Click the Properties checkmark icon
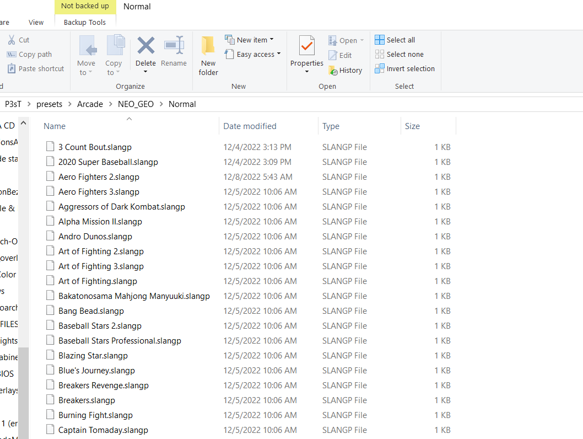Image resolution: width=583 pixels, height=439 pixels. [307, 46]
